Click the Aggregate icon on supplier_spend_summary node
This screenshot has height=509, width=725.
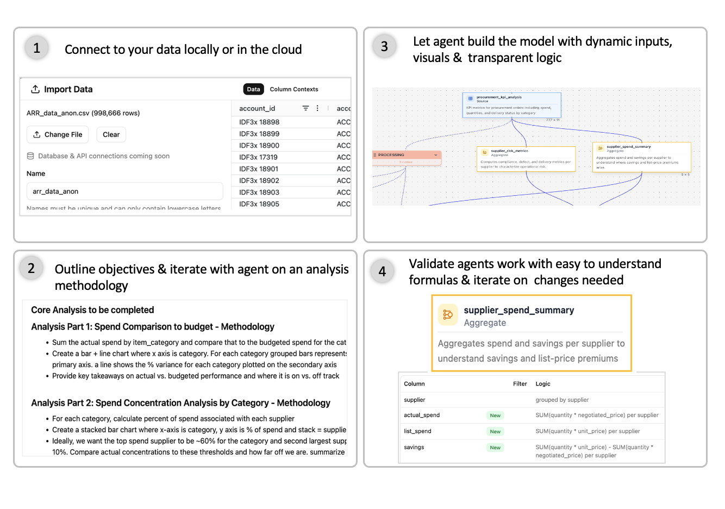pyautogui.click(x=600, y=148)
